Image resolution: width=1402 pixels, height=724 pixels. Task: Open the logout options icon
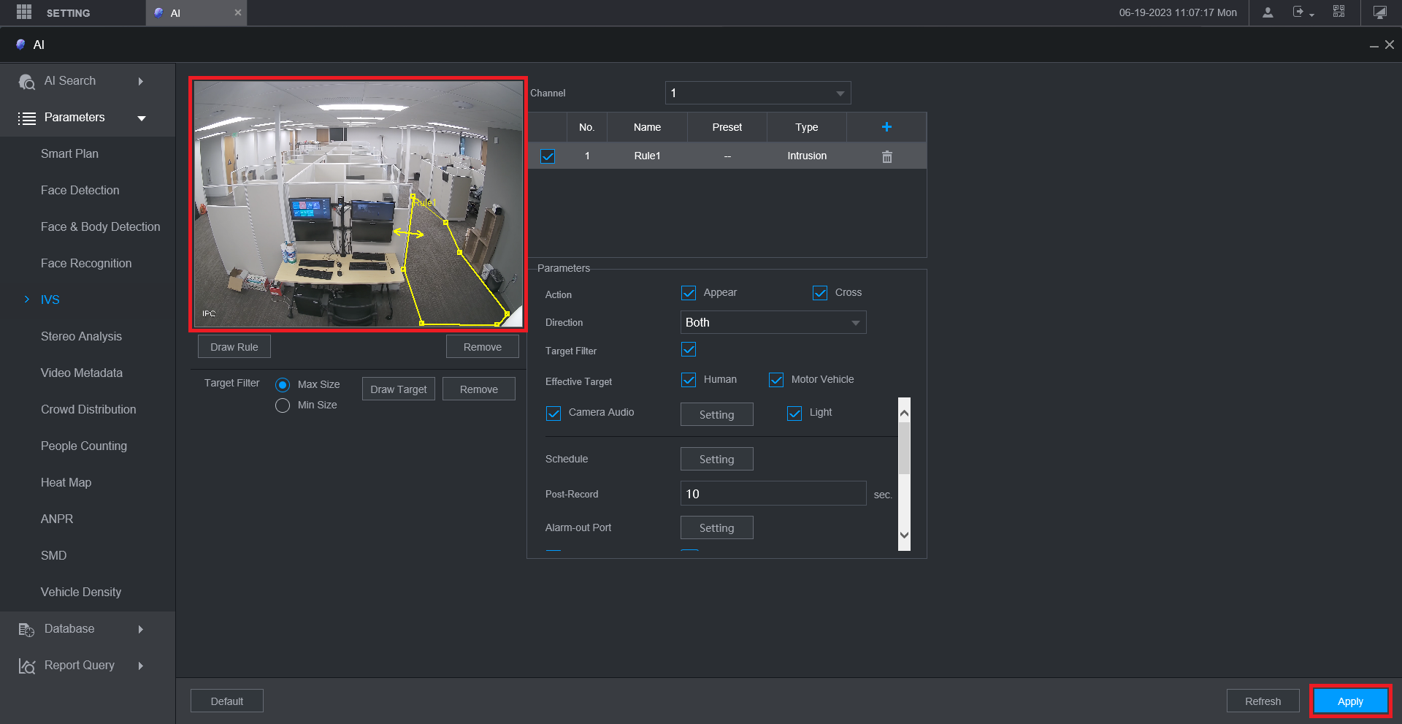click(x=1300, y=12)
